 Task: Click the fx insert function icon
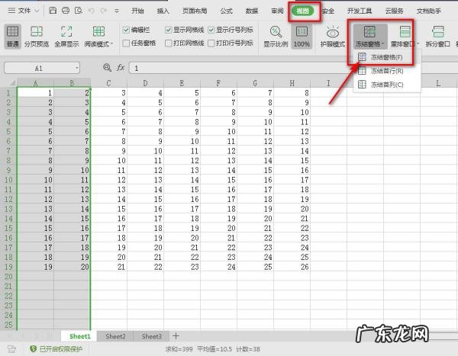[121, 68]
